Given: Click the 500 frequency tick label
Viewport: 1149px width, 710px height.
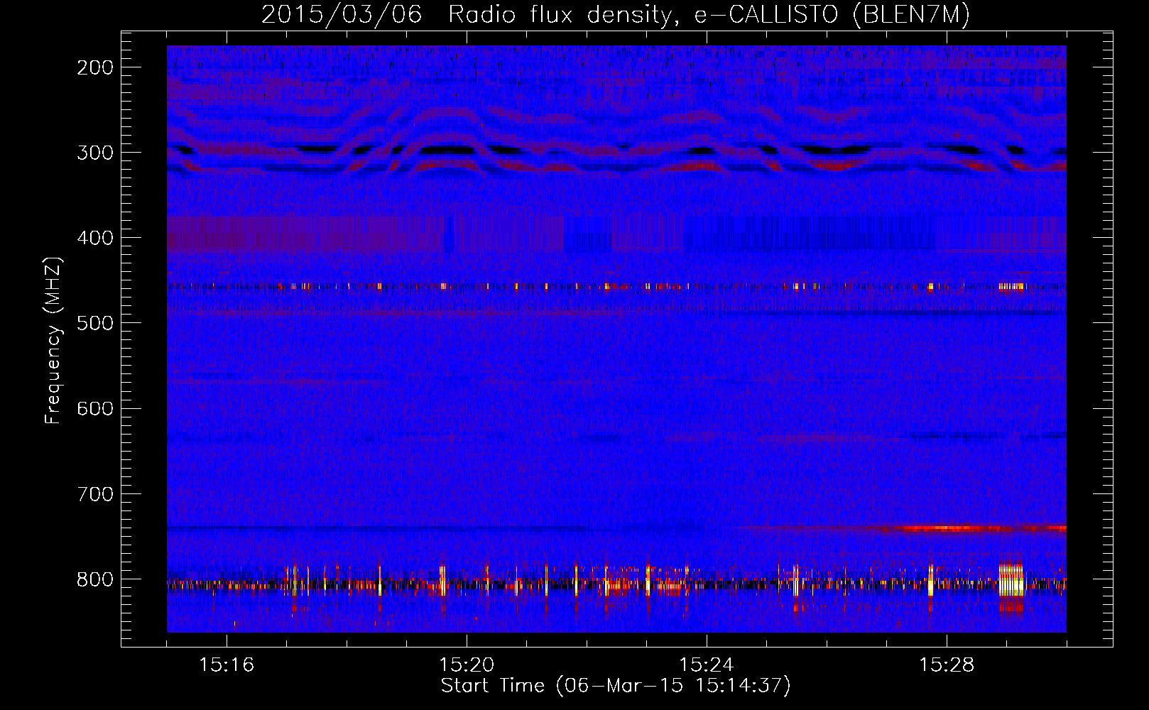Looking at the screenshot, I should coord(95,323).
